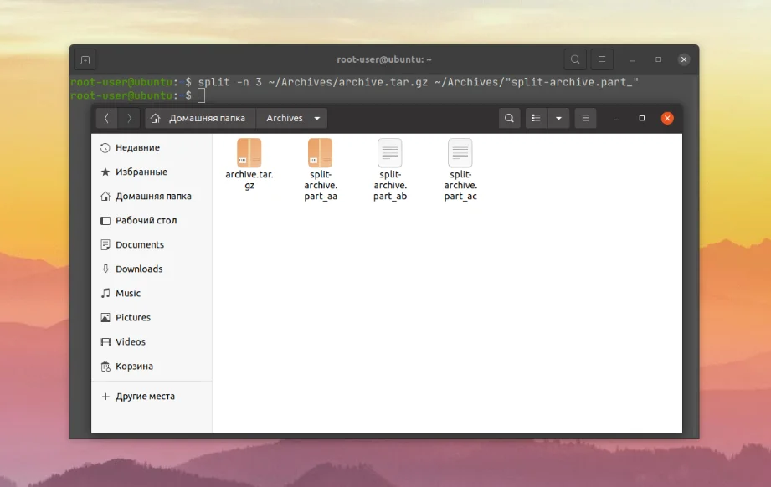
Task: Open the Archives path bar dropdown
Action: click(x=316, y=118)
